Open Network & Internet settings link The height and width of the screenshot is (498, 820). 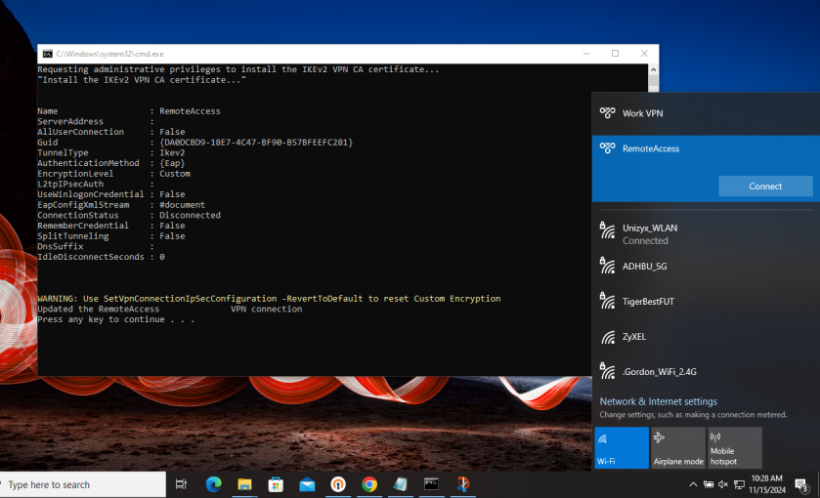pos(658,401)
